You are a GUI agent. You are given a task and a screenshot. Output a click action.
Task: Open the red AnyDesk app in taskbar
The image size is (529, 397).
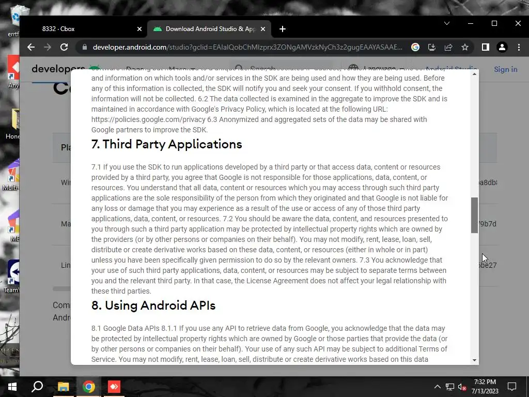pos(114,387)
